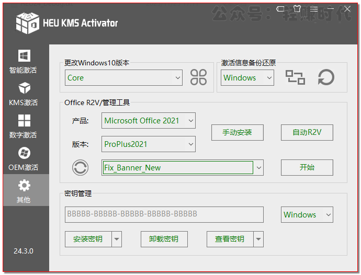Open the Microsoft Office 2021 product dropdown
Screen dimensions: 361x275
[x=190, y=121]
